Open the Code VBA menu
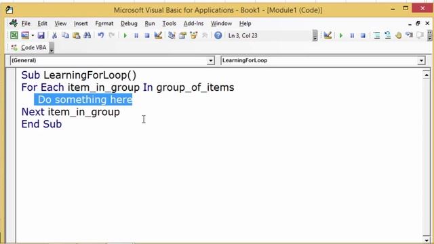Viewport: 434px width, 244px height. click(33, 47)
